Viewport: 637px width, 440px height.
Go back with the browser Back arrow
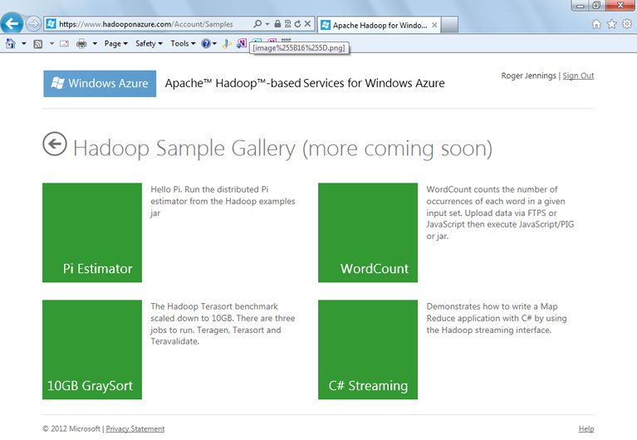point(12,23)
